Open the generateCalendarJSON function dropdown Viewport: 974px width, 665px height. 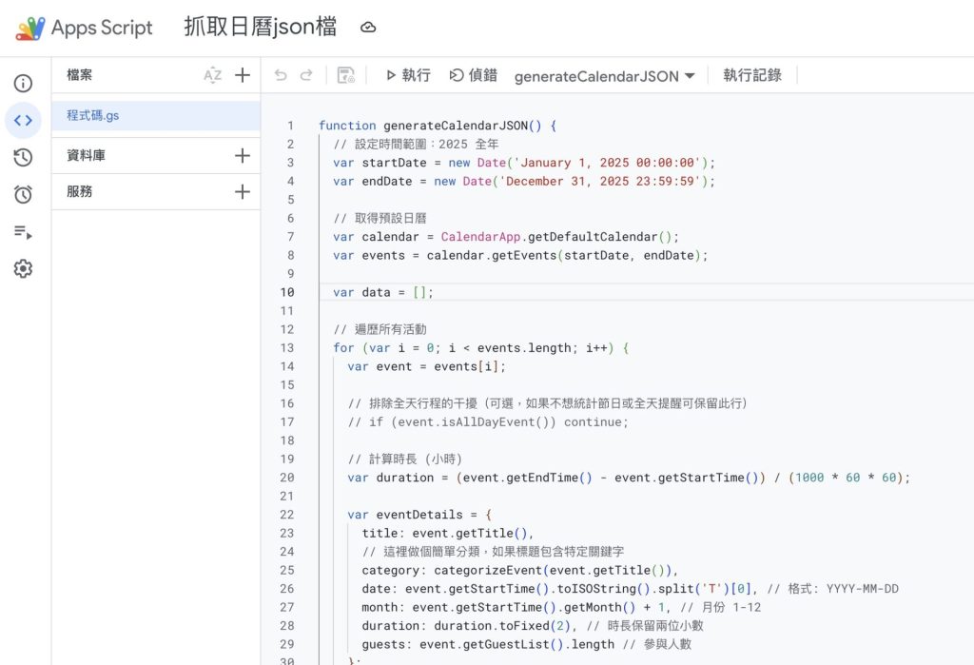(605, 76)
